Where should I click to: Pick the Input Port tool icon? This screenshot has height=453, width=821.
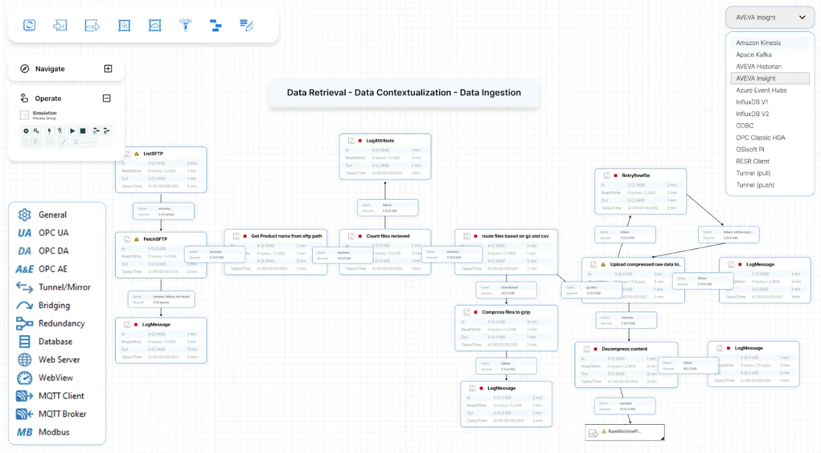coord(60,25)
